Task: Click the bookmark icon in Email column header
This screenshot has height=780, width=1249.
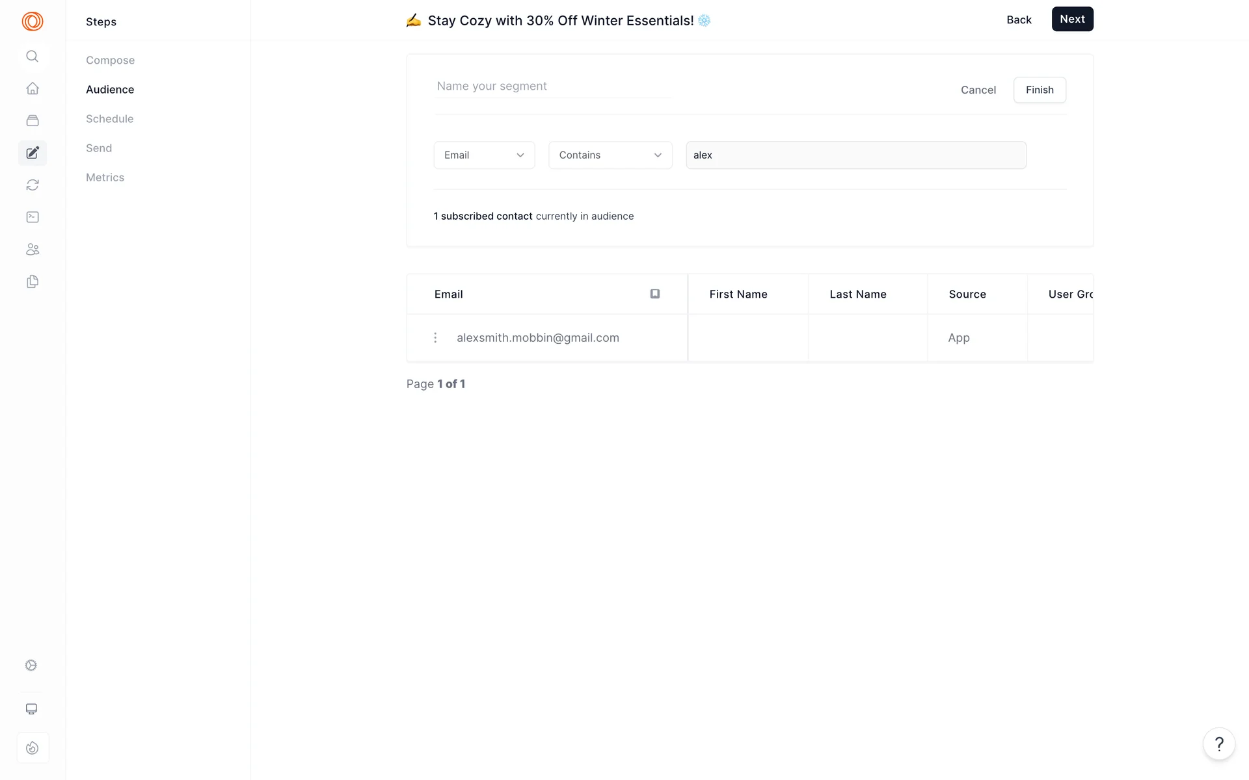Action: coord(654,294)
